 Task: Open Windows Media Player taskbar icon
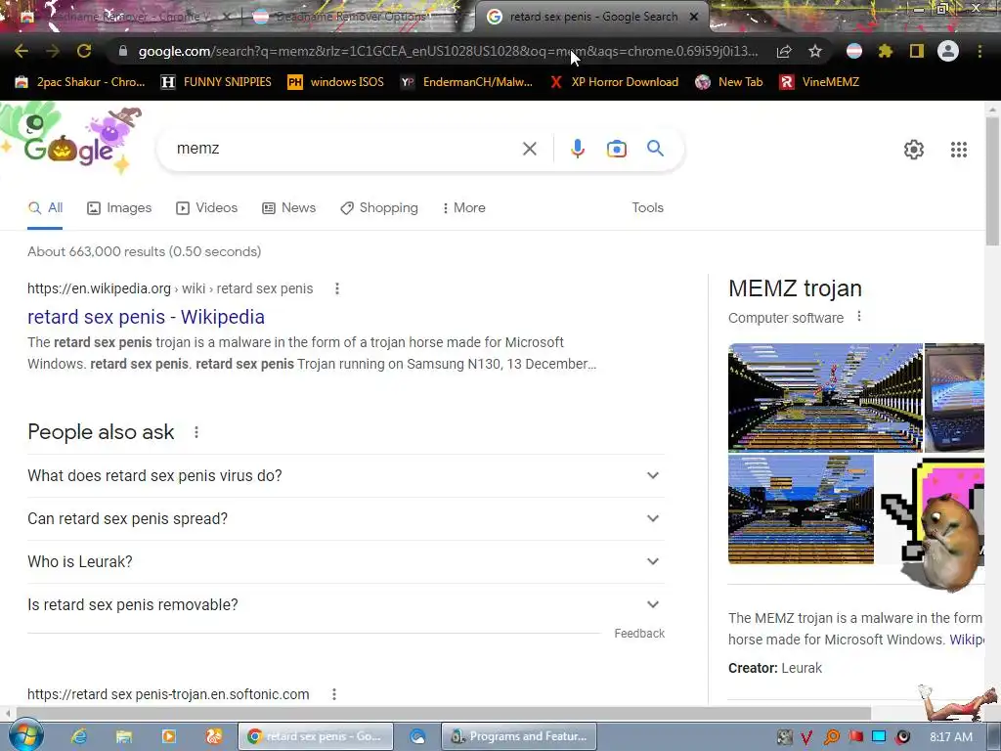coord(168,736)
